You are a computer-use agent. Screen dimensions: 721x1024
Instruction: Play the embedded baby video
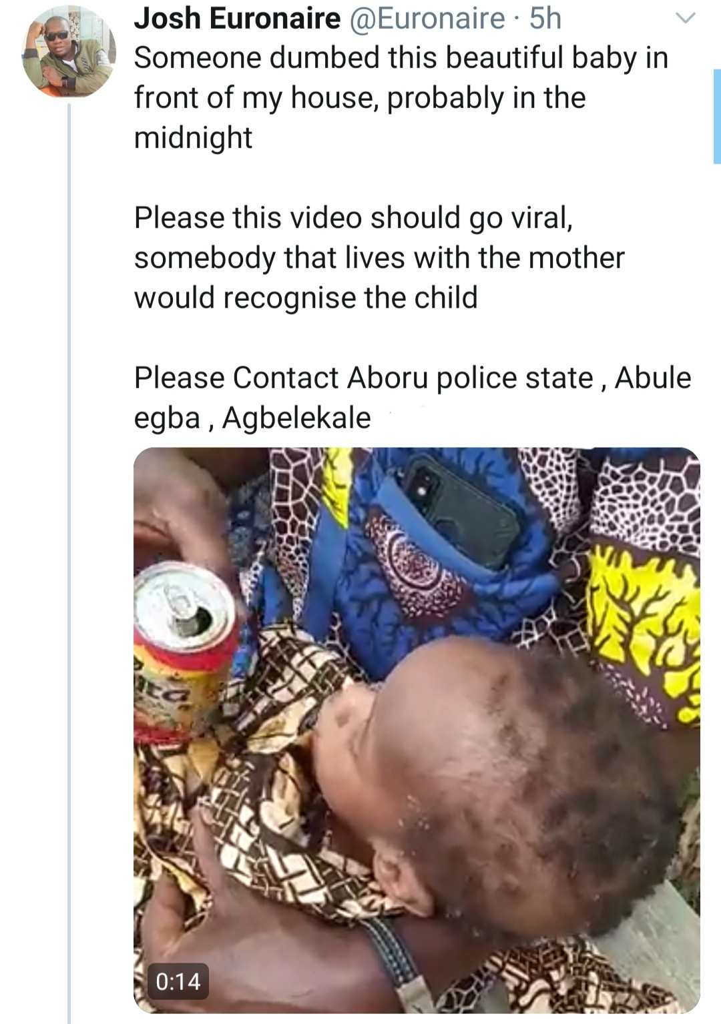[x=417, y=730]
